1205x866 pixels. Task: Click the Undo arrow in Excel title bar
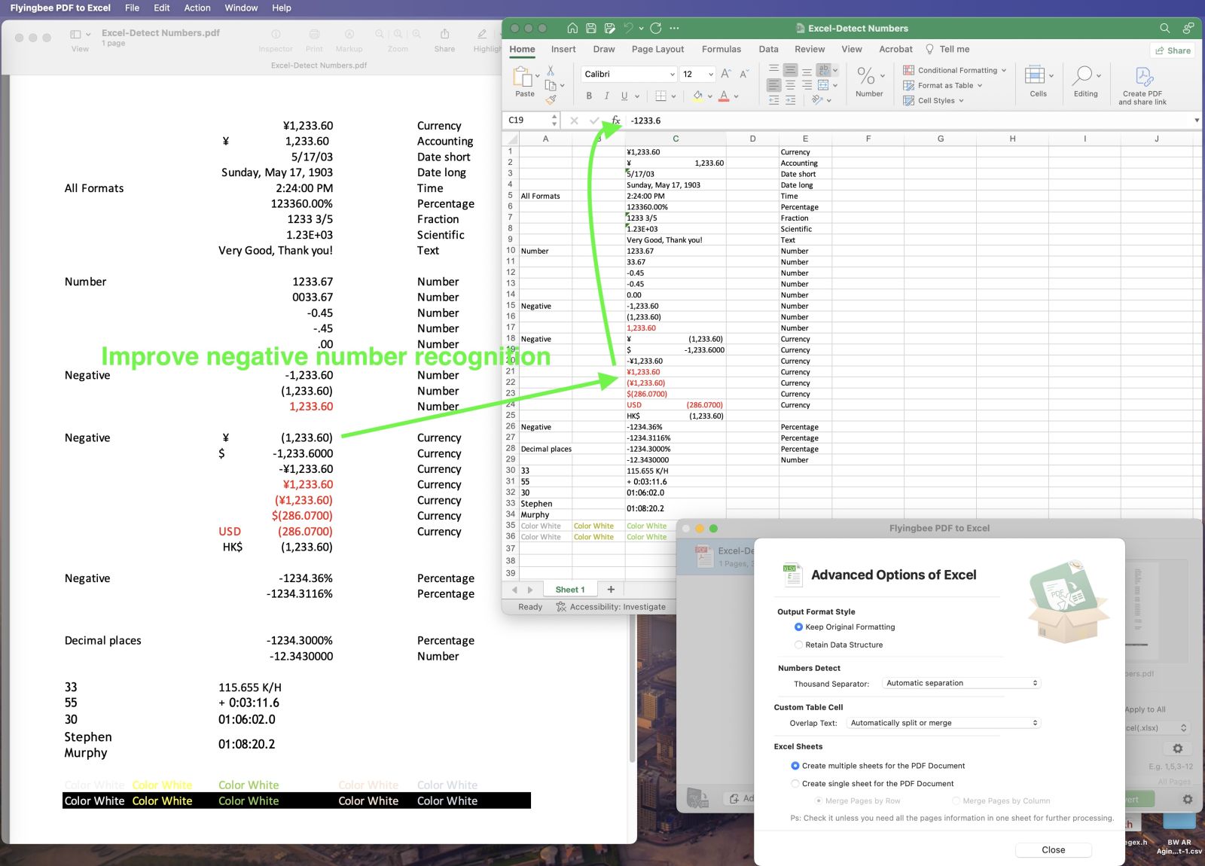click(x=629, y=28)
